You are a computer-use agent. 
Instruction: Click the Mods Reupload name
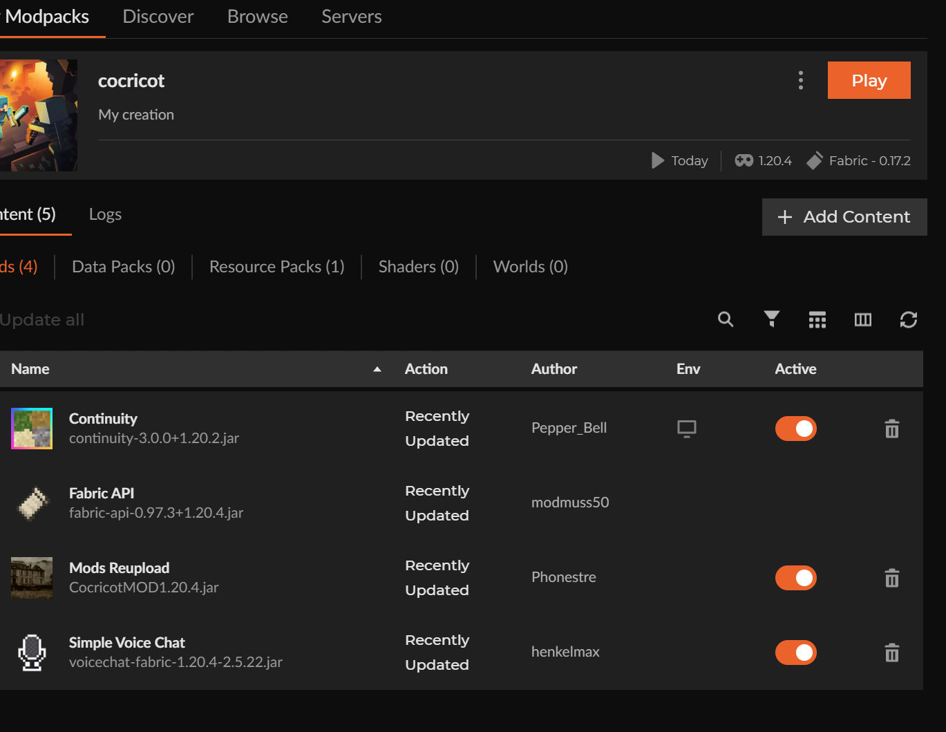click(x=120, y=568)
